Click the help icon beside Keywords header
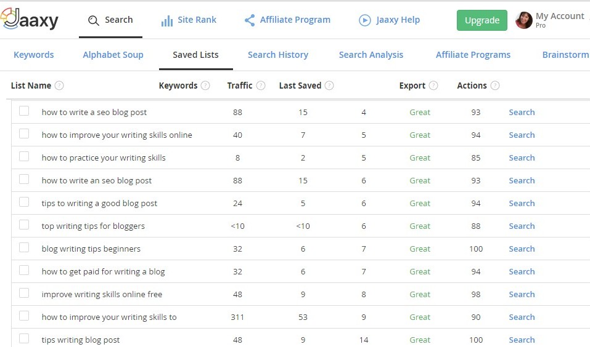Image resolution: width=590 pixels, height=347 pixels. (205, 86)
